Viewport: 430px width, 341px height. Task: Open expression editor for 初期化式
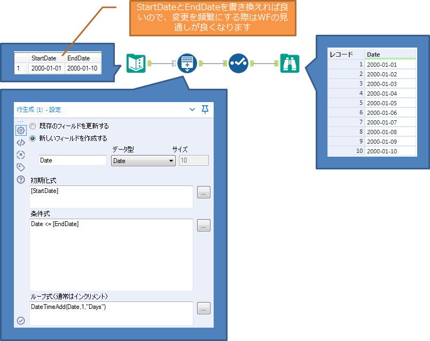pyautogui.click(x=204, y=192)
